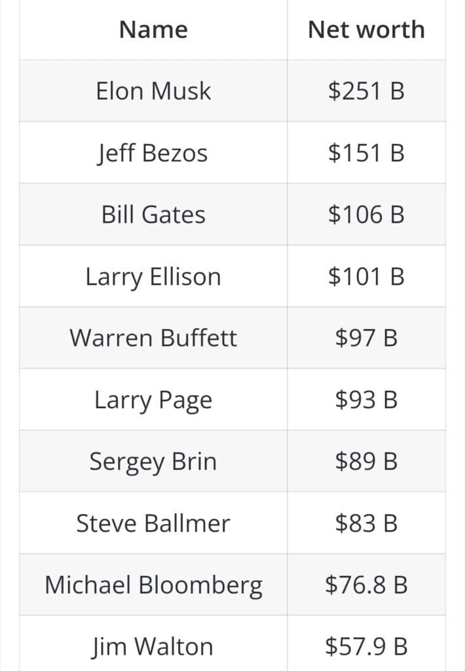
Task: Select the Bill Gates row name
Action: click(153, 214)
